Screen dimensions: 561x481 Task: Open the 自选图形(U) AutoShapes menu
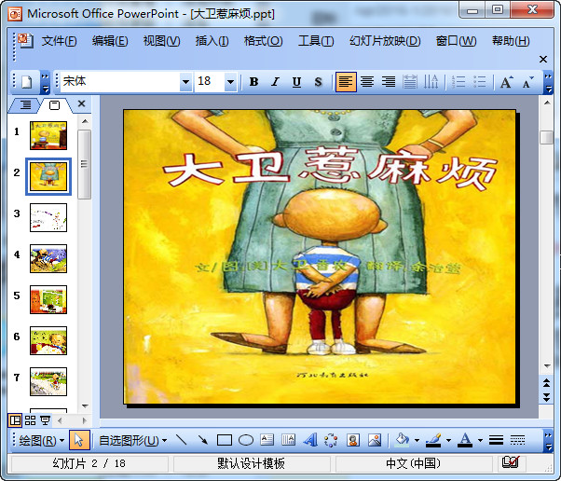[x=132, y=440]
